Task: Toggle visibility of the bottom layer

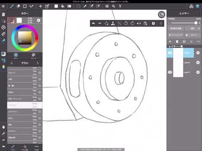Action: (170, 72)
